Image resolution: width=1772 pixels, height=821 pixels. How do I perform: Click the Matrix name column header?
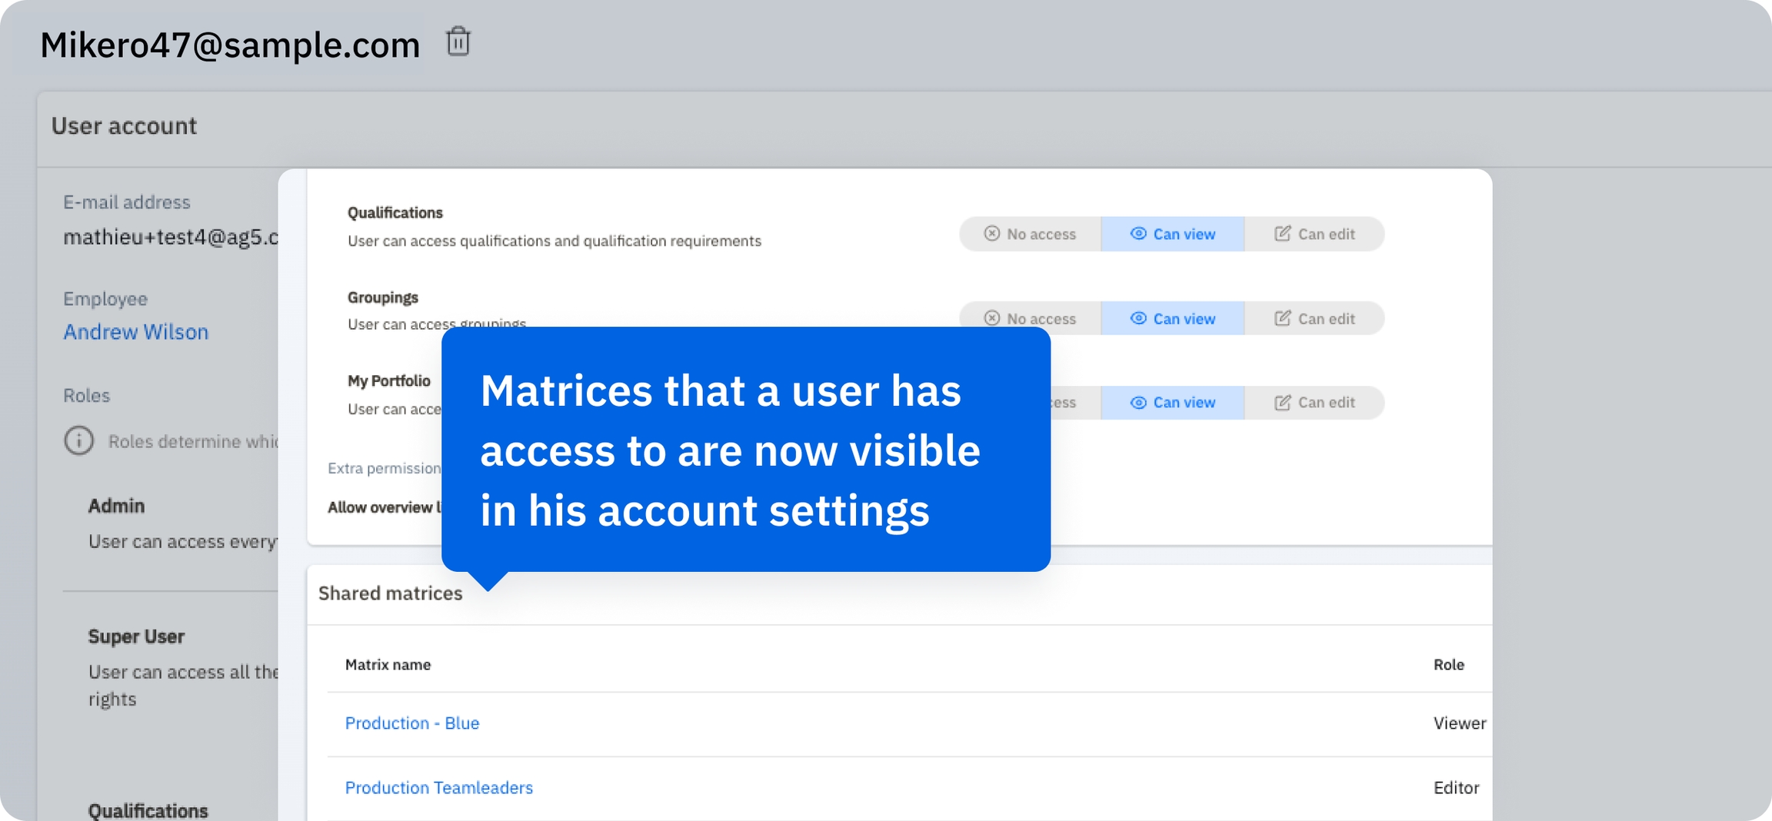[x=388, y=665]
